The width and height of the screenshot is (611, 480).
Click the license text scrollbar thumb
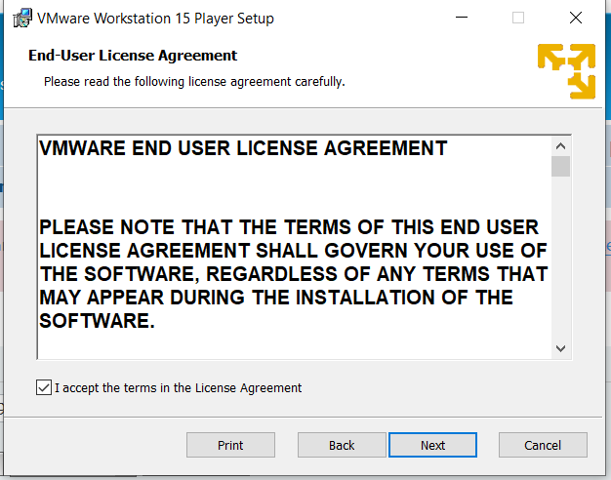560,166
